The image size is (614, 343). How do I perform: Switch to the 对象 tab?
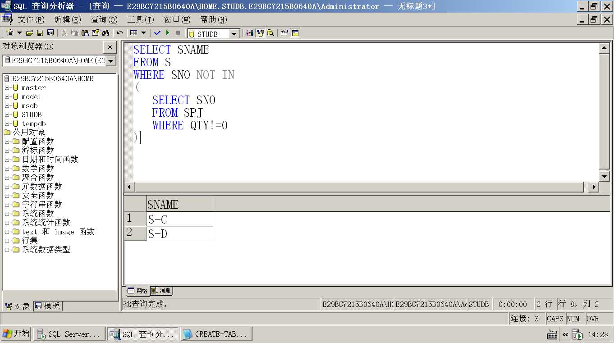(18, 306)
